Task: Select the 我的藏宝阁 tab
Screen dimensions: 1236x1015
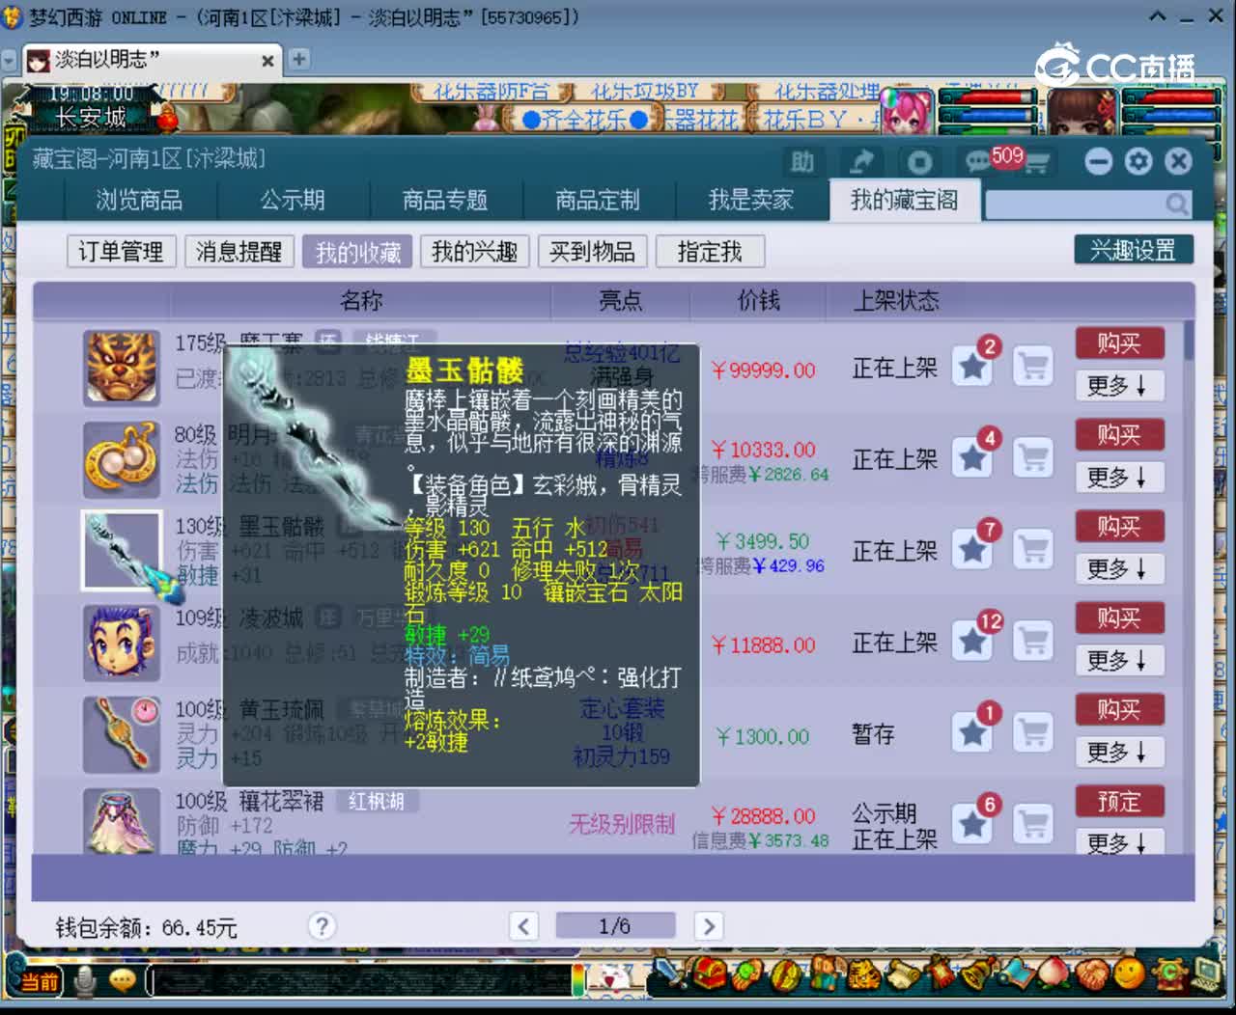Action: [x=905, y=200]
